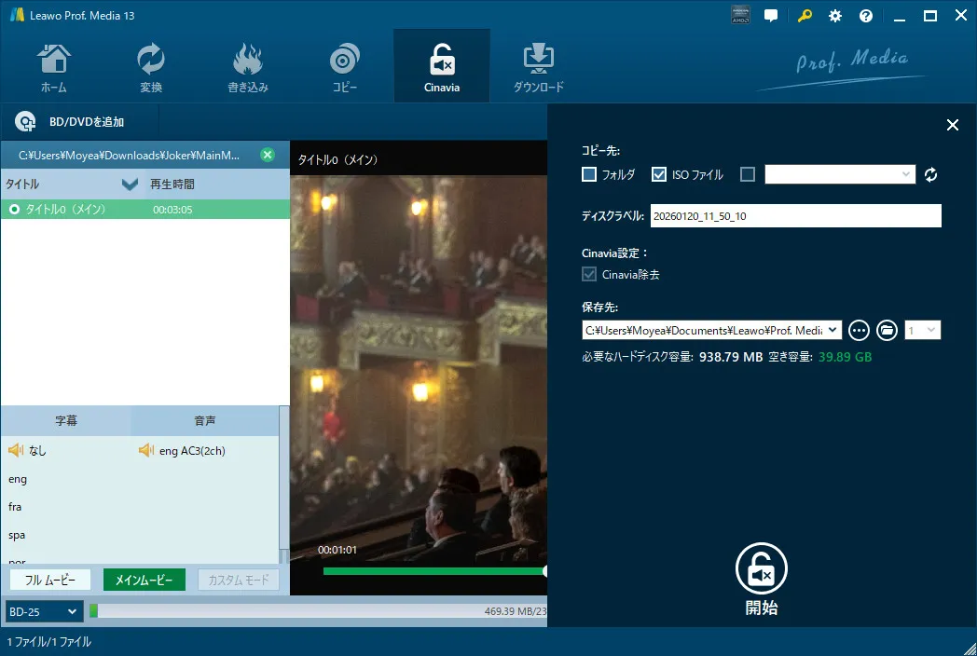This screenshot has height=656, width=977.
Task: Click the 39.89 GB free space value
Action: click(x=845, y=357)
